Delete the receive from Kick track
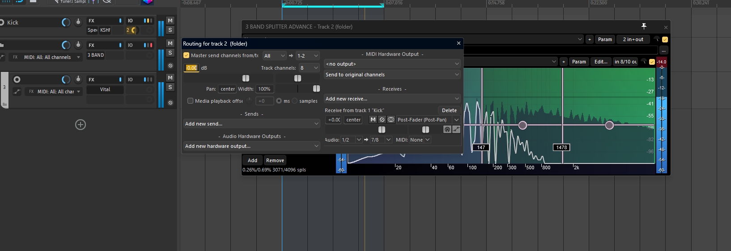The image size is (731, 251). tap(449, 110)
